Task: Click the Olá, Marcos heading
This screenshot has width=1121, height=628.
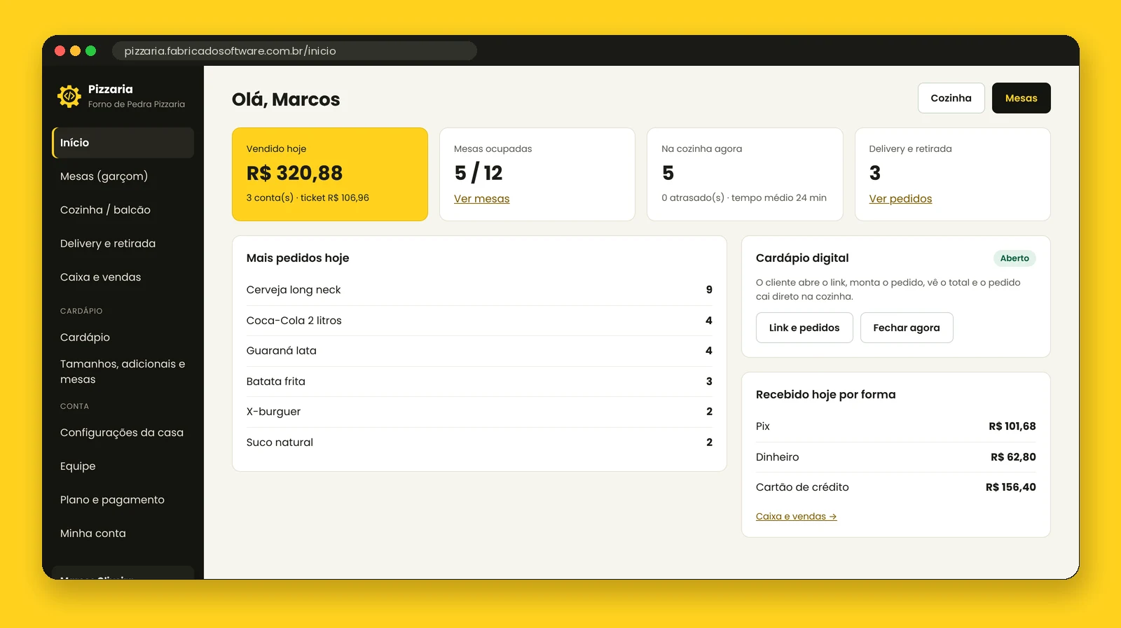Action: point(286,99)
